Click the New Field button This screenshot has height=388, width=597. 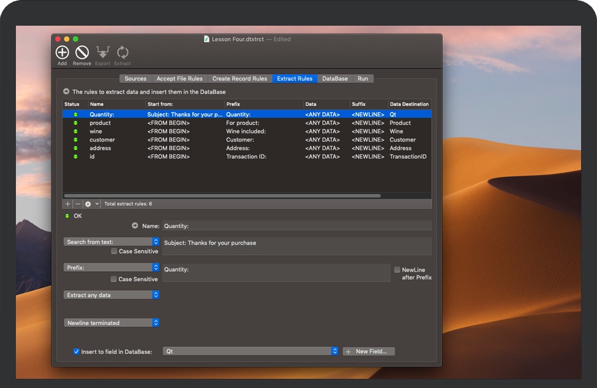pyautogui.click(x=368, y=351)
